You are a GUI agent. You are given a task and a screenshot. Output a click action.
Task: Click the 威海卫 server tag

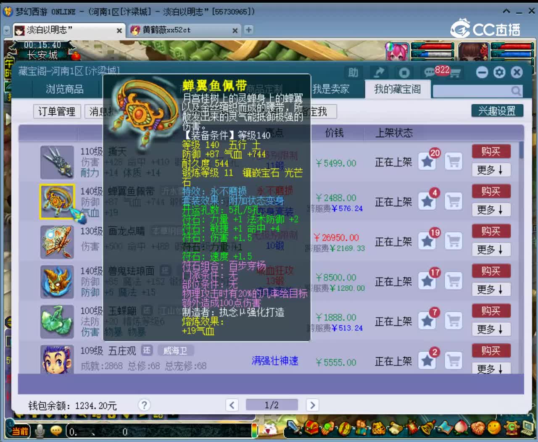175,350
